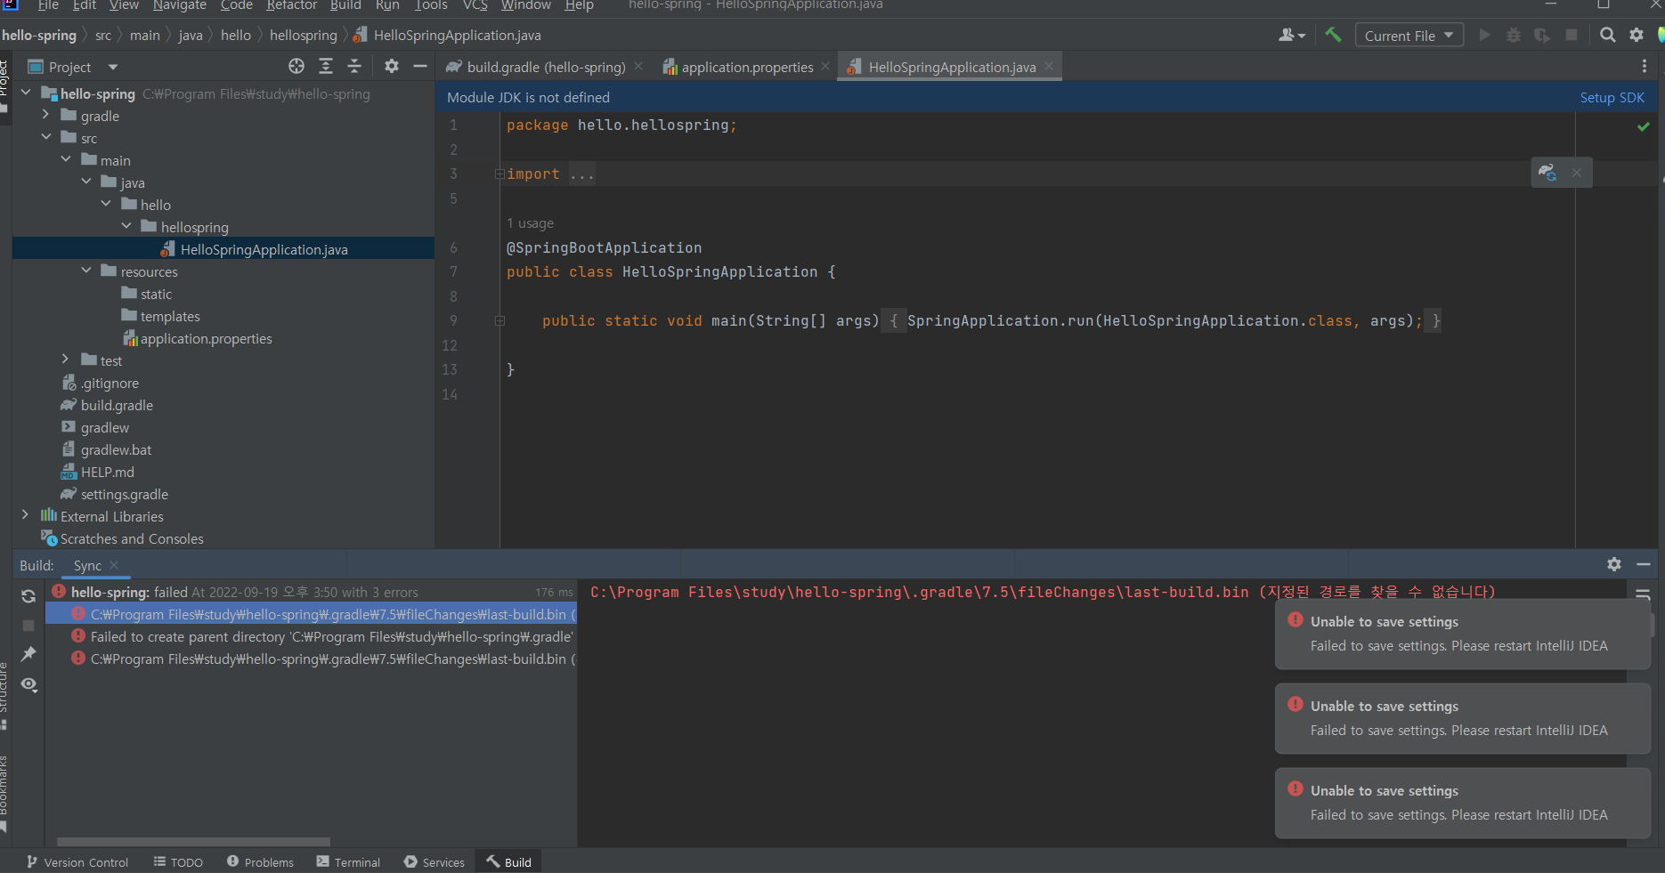The width and height of the screenshot is (1665, 873).
Task: Collapse the src folder
Action: (45, 137)
